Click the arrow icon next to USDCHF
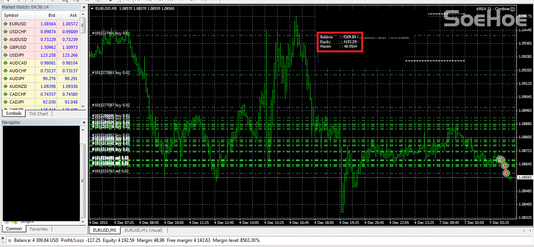The height and width of the screenshot is (247, 534). pyautogui.click(x=5, y=32)
